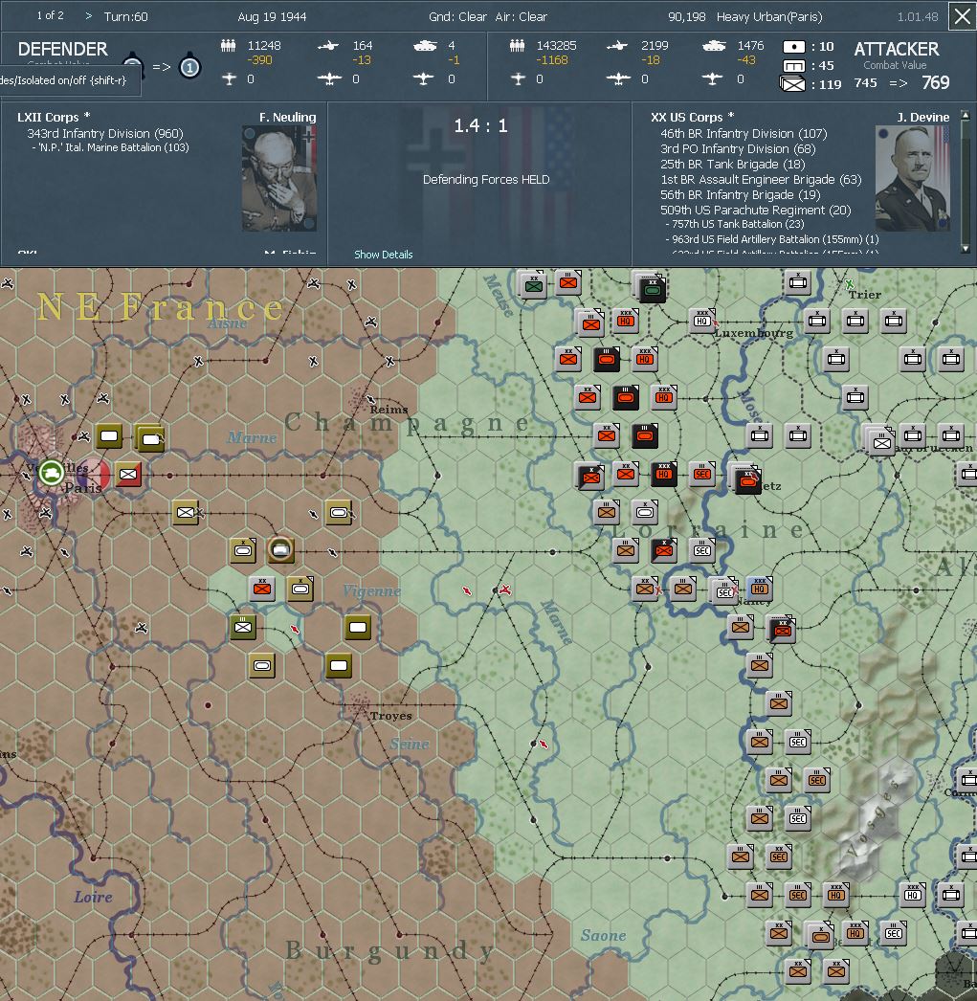Viewport: 977px width, 1001px height.
Task: Click the attacker men icon beside 143285
Action: (x=517, y=45)
